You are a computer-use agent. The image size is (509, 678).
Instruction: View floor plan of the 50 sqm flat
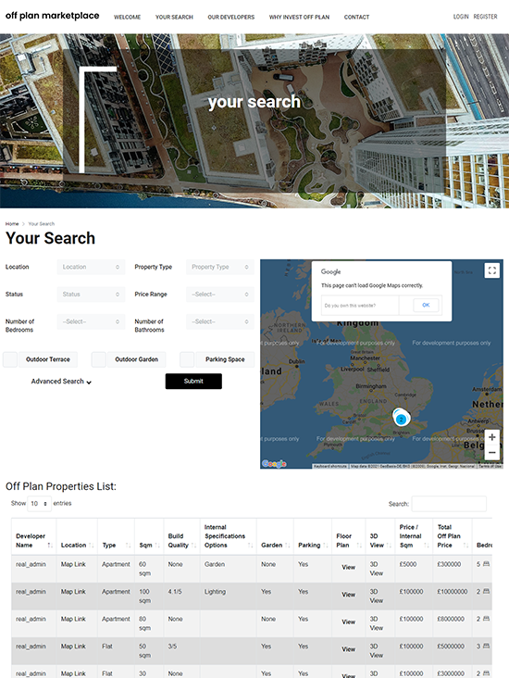(349, 649)
